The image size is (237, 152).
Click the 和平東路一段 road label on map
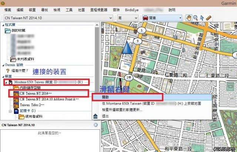(x=178, y=149)
